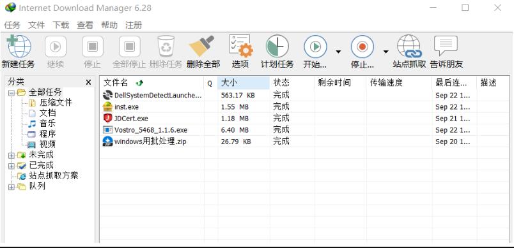The image size is (514, 248).
Task: Click the DellSystemDetectLauncher file icon
Action: coord(107,95)
